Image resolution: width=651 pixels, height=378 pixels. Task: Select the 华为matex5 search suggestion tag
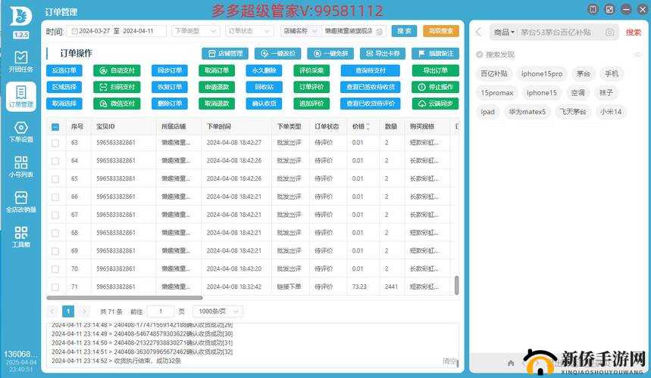tap(527, 112)
